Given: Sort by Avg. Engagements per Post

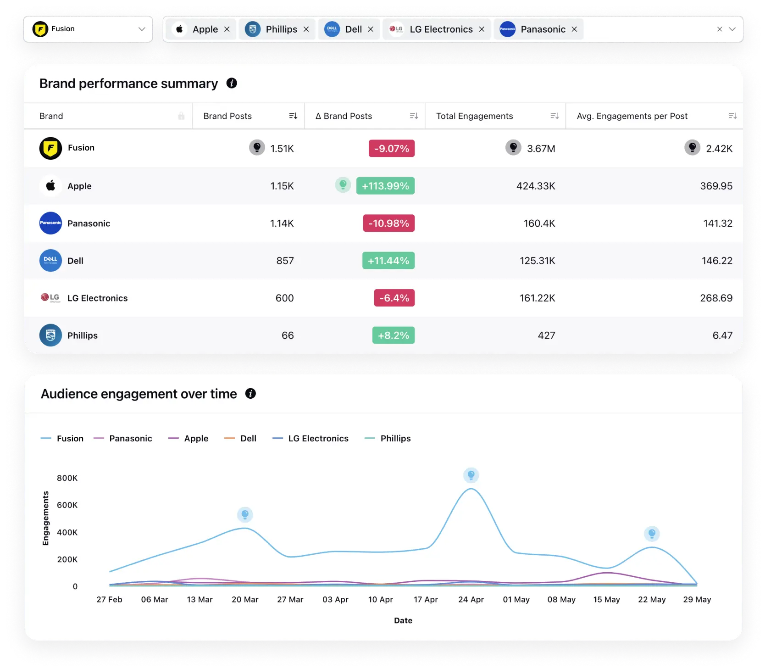Looking at the screenshot, I should coord(733,116).
